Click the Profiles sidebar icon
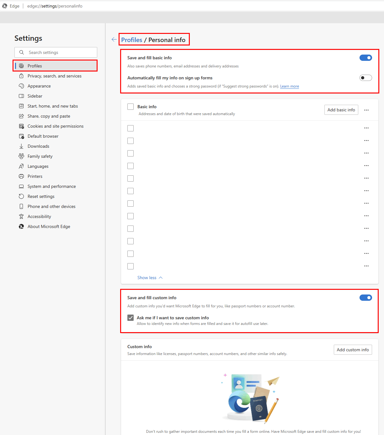The height and width of the screenshot is (435, 384). (21, 66)
